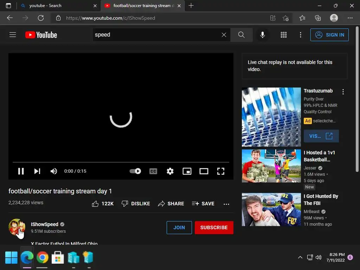Screen dimensions: 360x270
Task: Enter full screen mode
Action: tap(221, 171)
